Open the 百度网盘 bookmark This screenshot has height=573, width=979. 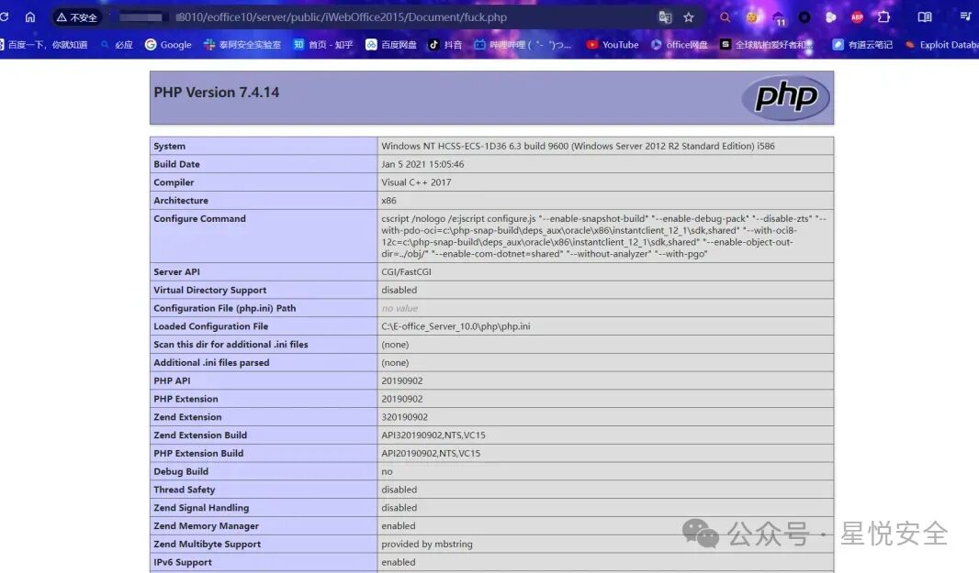(391, 45)
